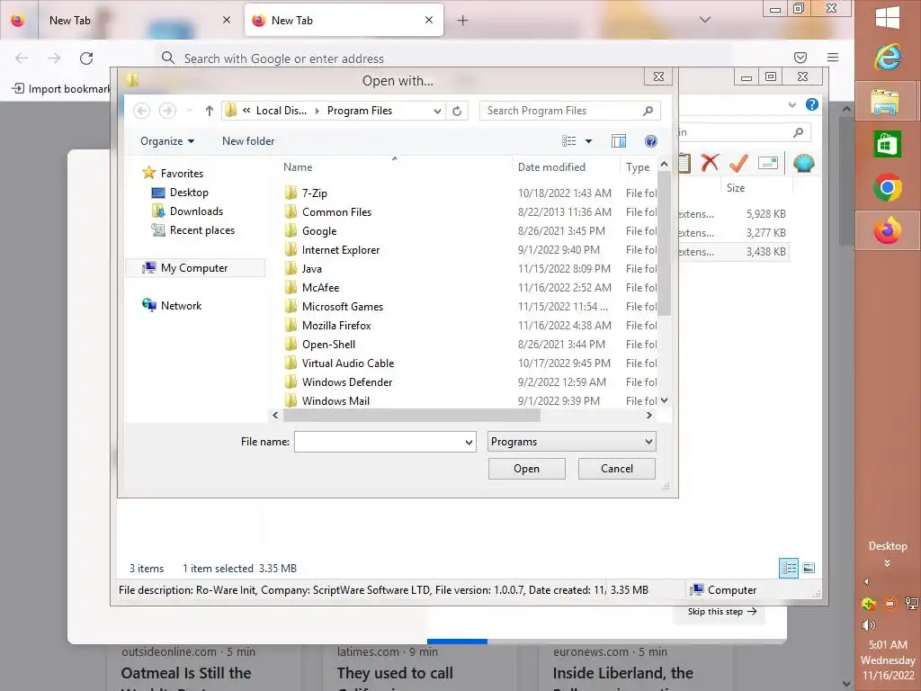Sort by the Type column header

[x=639, y=166]
